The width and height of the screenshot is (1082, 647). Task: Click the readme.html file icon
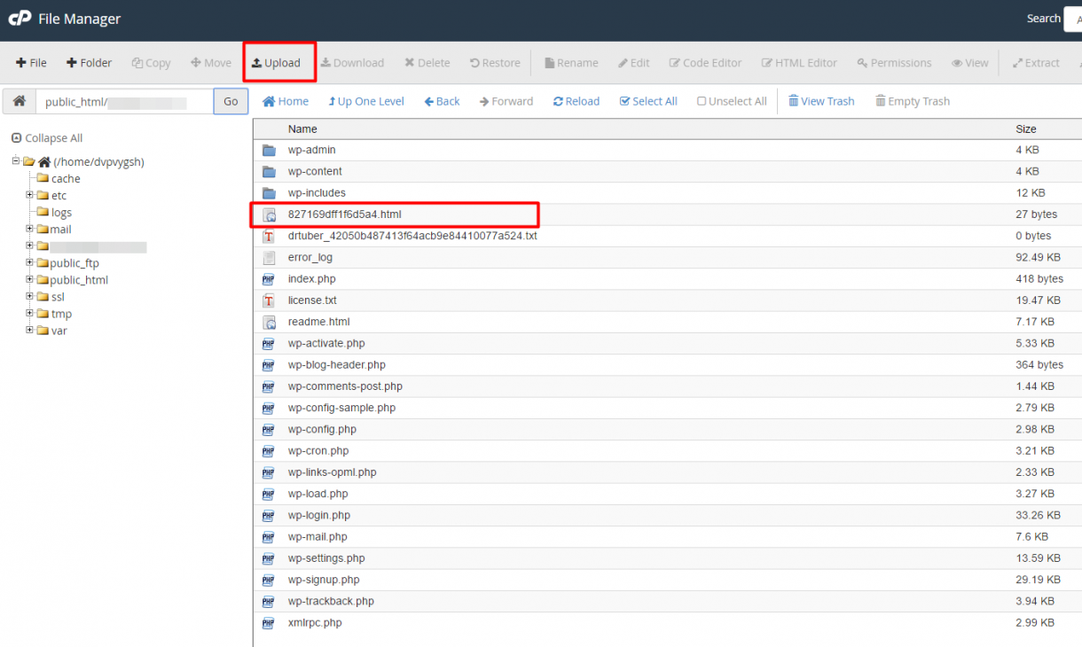[x=269, y=322]
